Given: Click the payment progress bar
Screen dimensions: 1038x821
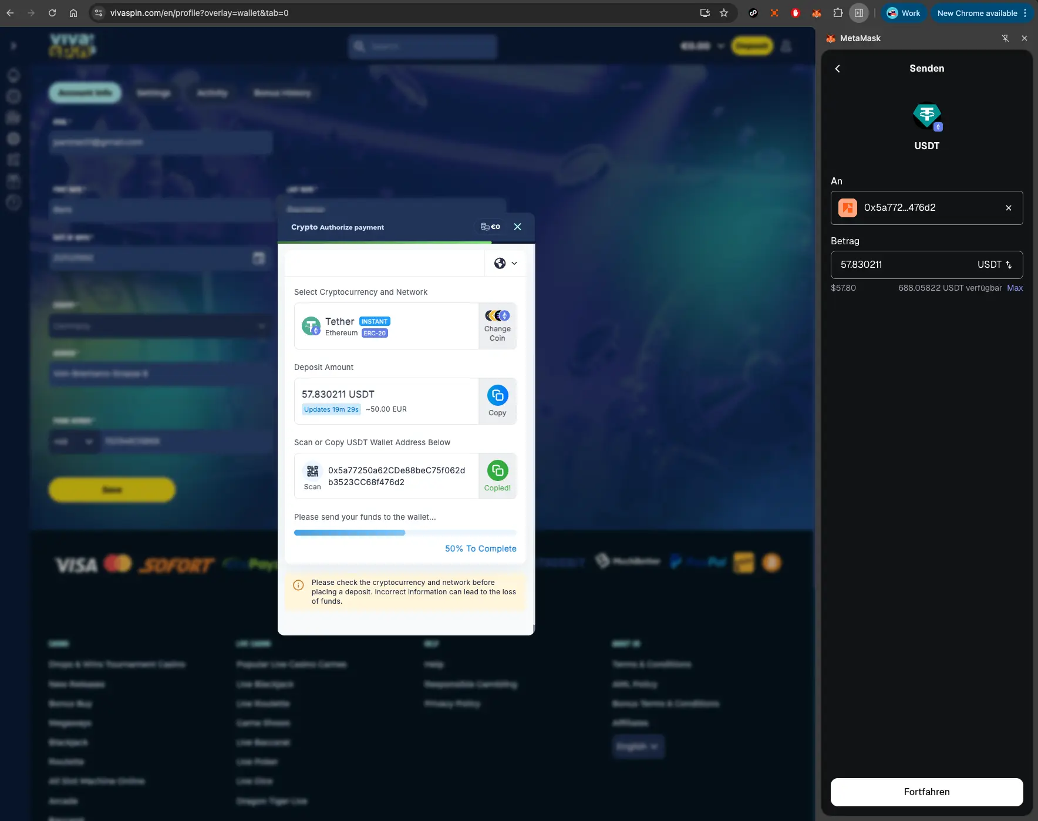Looking at the screenshot, I should point(405,533).
